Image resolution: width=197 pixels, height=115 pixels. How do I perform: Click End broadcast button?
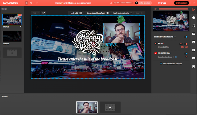[181, 3]
